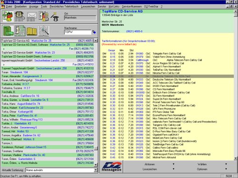238x178 pixels.
Task: Select highlighted Deutsche Telekom City ISDN-Tarif row
Action: [167, 76]
